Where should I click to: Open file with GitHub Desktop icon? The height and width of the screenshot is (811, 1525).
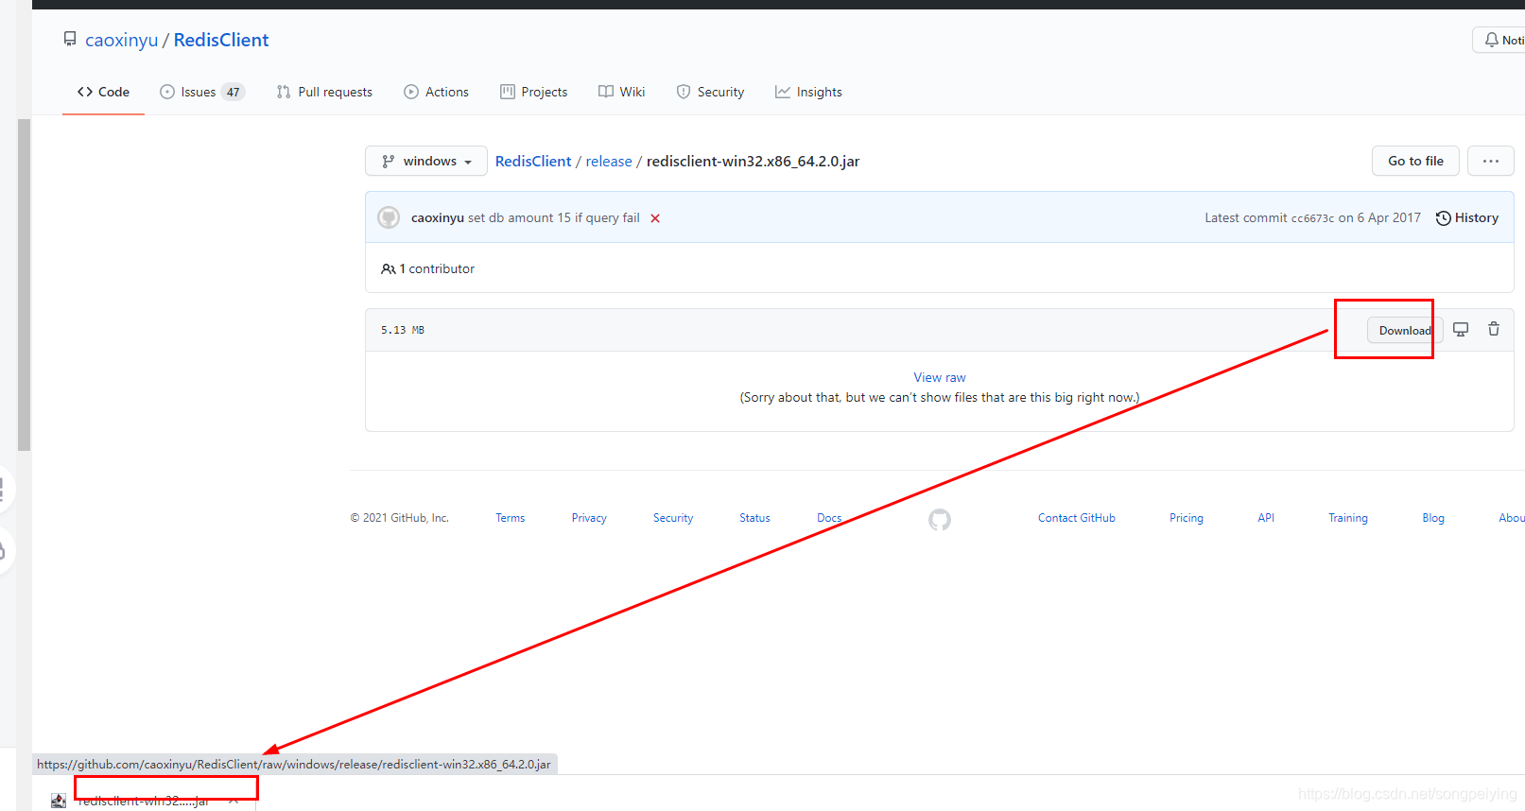coord(1461,329)
